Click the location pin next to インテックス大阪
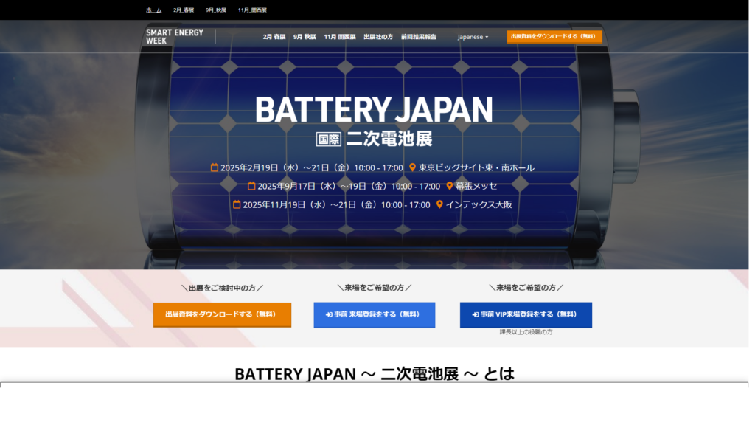Image resolution: width=755 pixels, height=425 pixels. click(x=439, y=204)
